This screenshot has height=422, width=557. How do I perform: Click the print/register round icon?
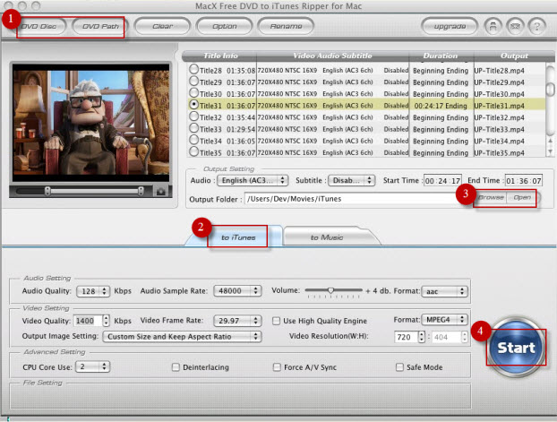point(493,26)
